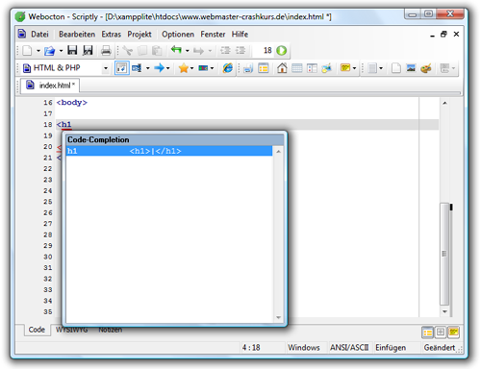This screenshot has height=369, width=481.
Task: Click the frames layout icon
Action: click(312, 68)
